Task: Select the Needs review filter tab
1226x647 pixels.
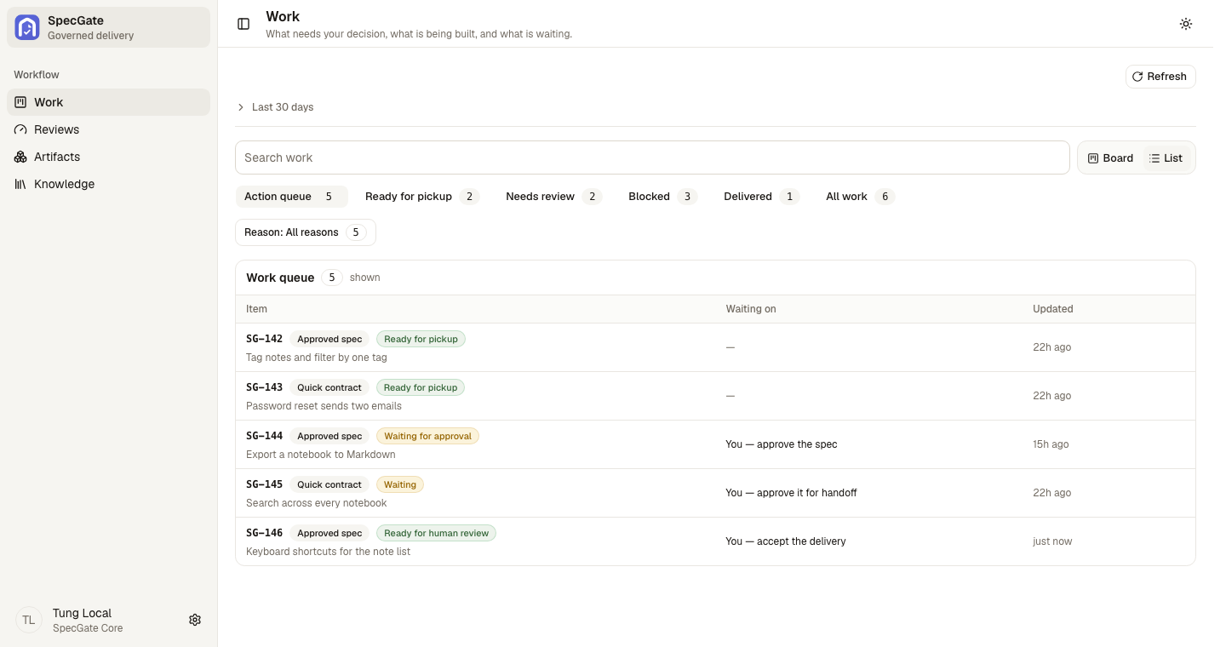Action: [553, 197]
